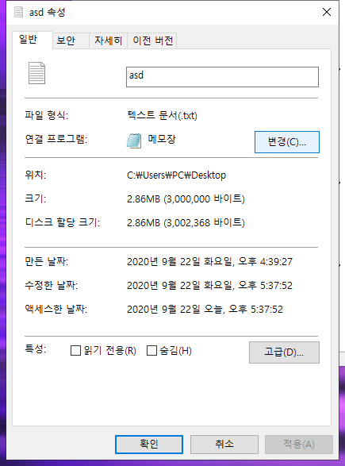The width and height of the screenshot is (345, 466).
Task: Confirm with the 확인 button
Action: click(149, 445)
